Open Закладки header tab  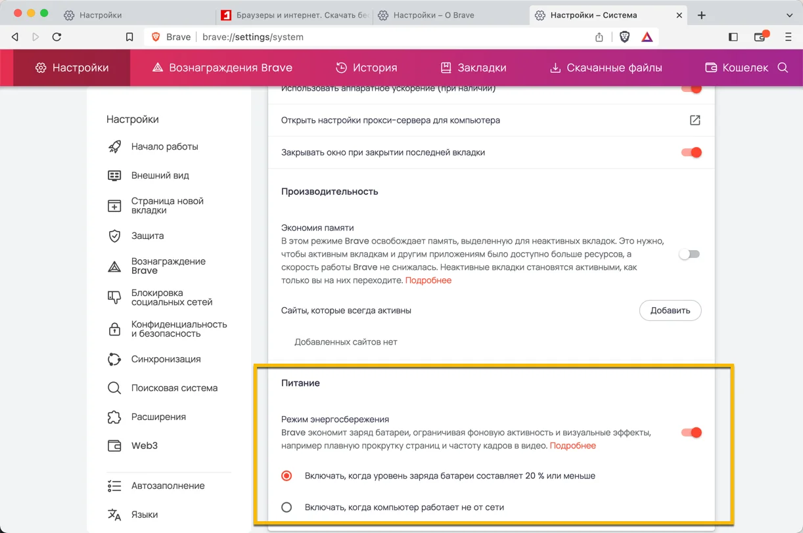(x=473, y=68)
